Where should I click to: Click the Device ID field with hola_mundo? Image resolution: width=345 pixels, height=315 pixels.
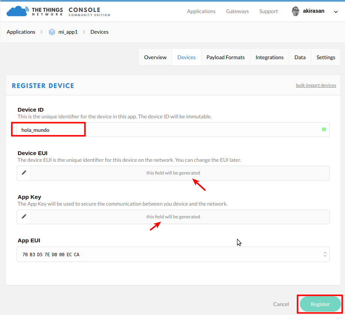pyautogui.click(x=173, y=130)
